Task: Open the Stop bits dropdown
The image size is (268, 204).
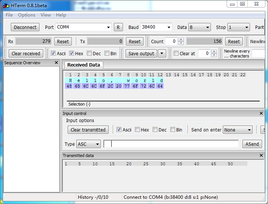Action: (238, 27)
